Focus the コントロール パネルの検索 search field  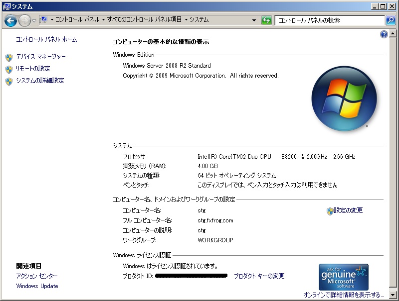point(329,20)
